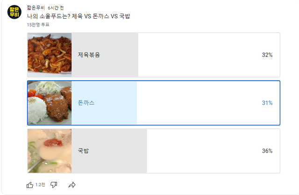This screenshot has height=195, width=299.
Task: Click the share arrow icon
Action: [72, 185]
